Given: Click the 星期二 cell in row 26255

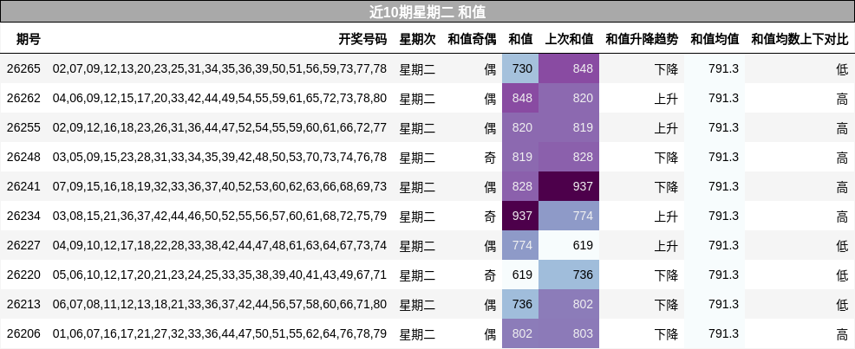Looking at the screenshot, I should coord(418,127).
